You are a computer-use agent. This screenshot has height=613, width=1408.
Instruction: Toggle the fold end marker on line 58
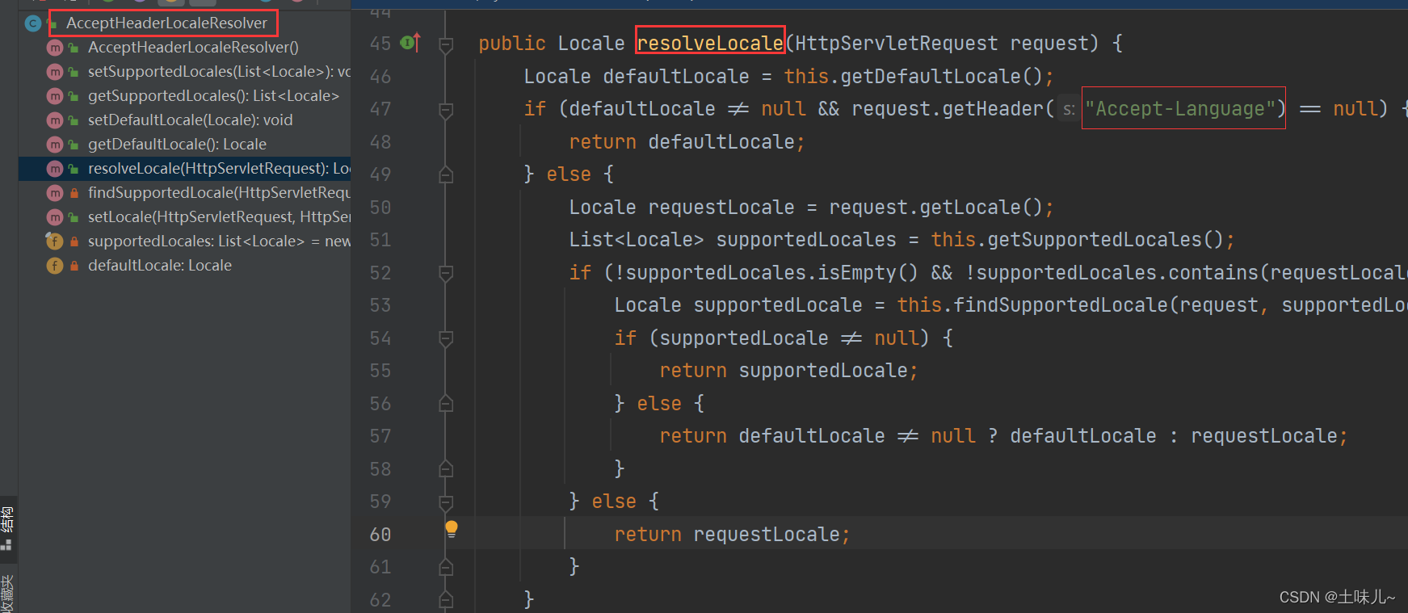tap(446, 469)
